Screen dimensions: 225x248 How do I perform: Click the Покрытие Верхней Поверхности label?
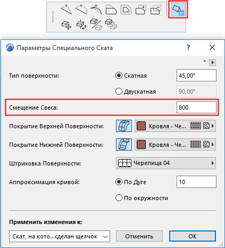point(56,126)
